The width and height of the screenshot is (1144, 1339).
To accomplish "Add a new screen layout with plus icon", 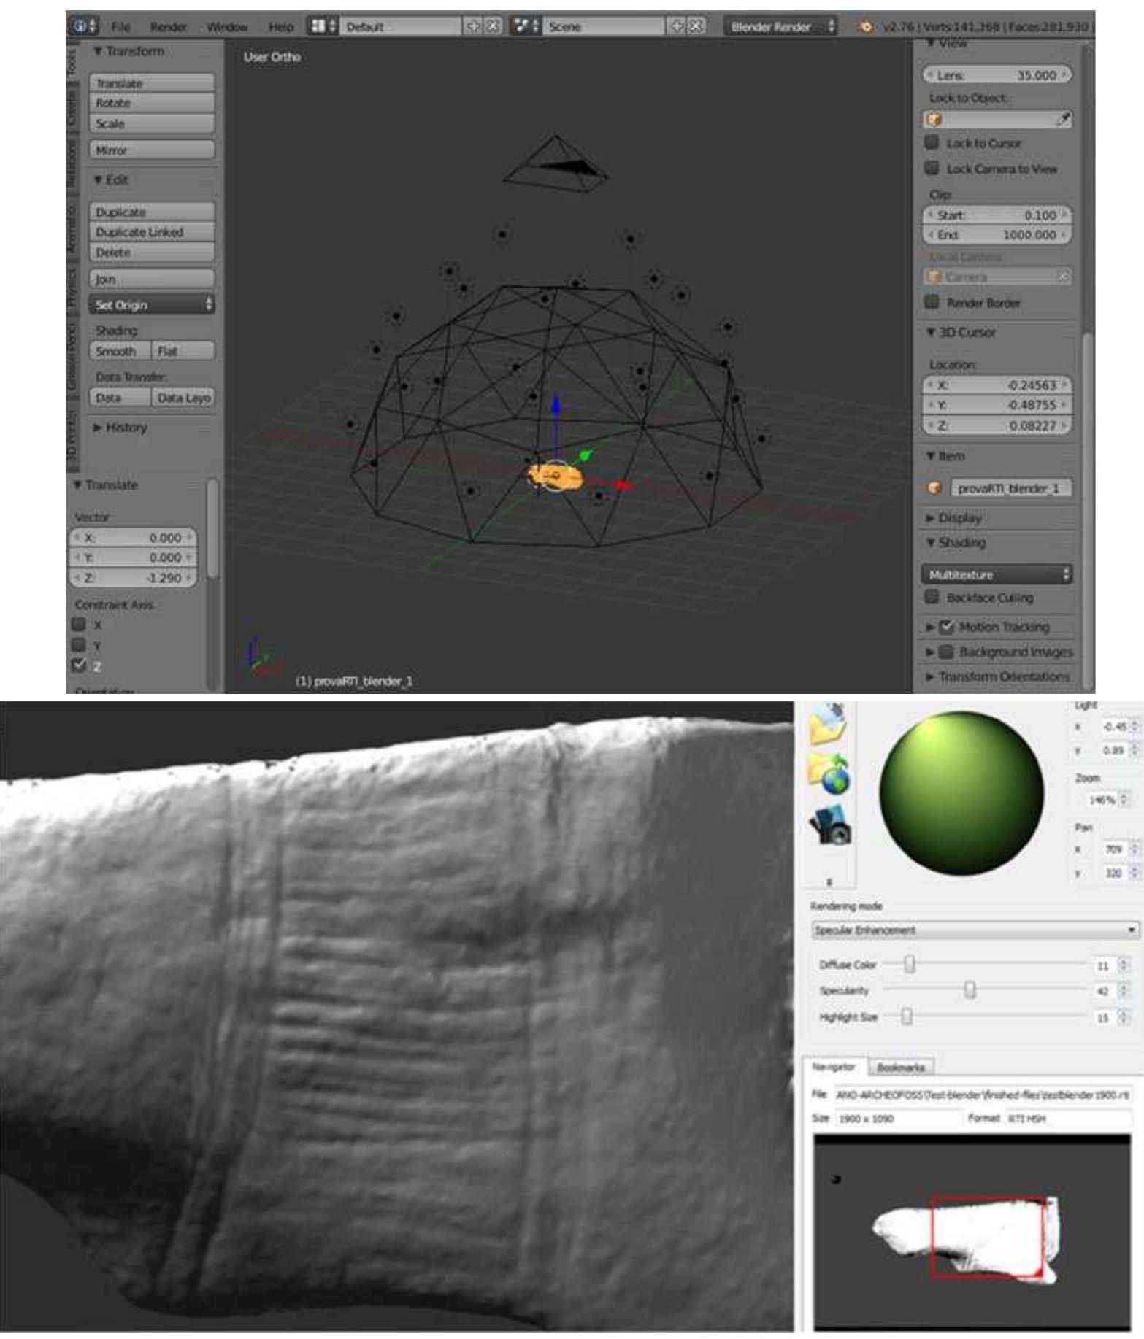I will 474,26.
